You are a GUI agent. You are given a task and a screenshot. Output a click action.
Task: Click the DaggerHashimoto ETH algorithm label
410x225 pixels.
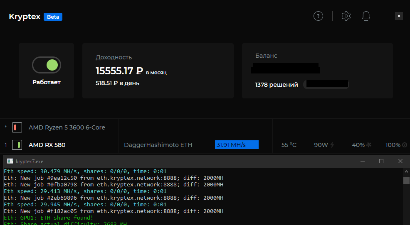(158, 145)
